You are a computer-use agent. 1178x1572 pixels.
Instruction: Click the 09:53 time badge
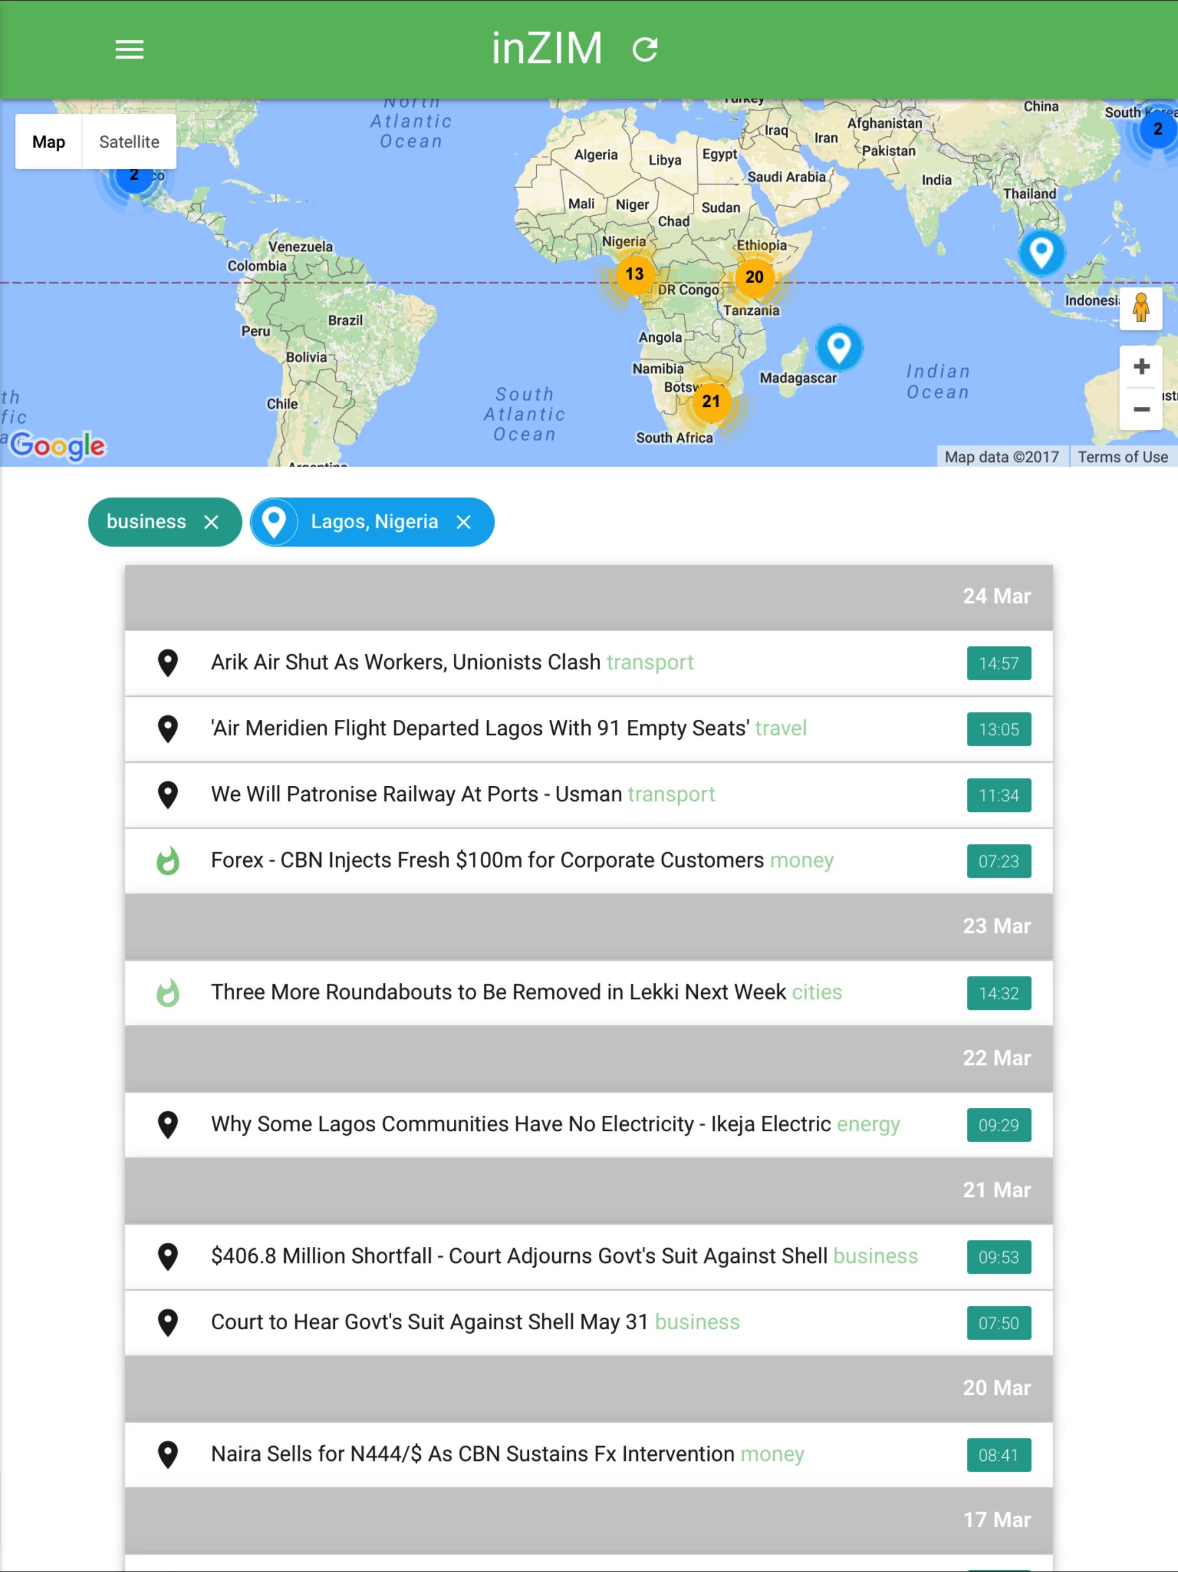[x=998, y=1258]
